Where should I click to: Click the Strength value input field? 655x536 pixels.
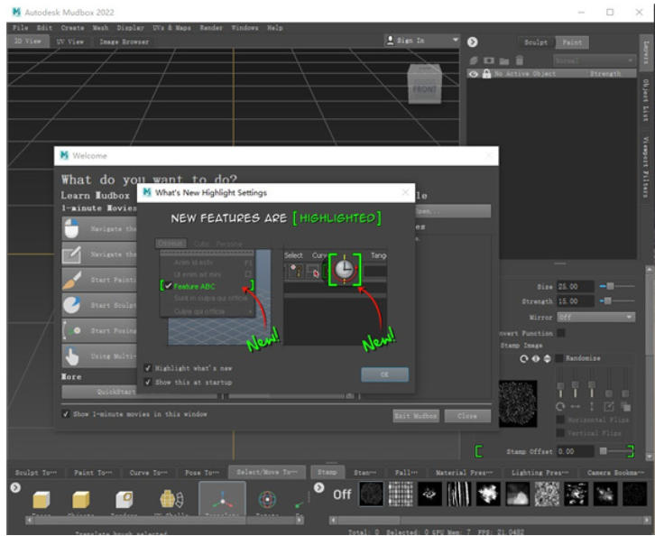[x=576, y=301]
